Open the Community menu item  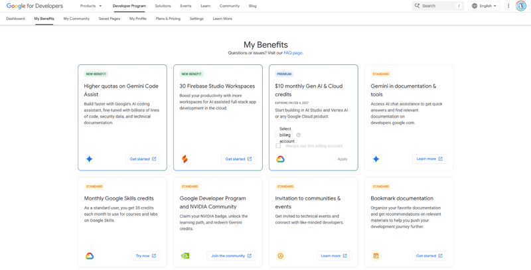coord(229,6)
